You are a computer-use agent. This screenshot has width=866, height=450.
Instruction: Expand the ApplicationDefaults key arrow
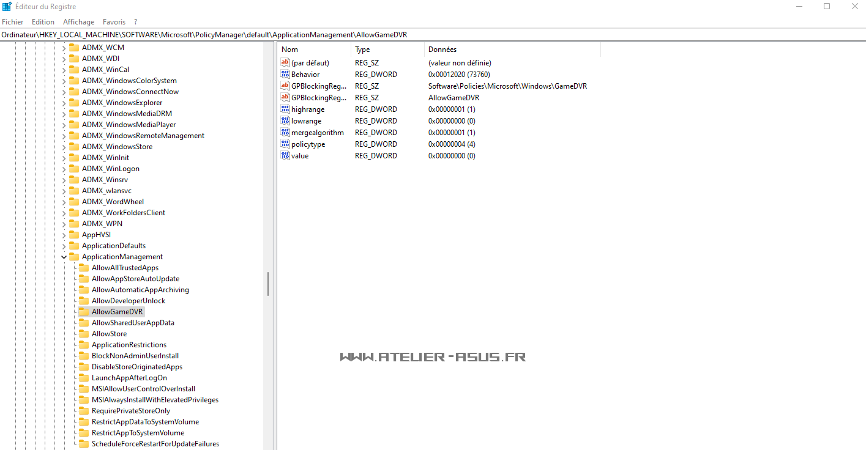(x=64, y=246)
